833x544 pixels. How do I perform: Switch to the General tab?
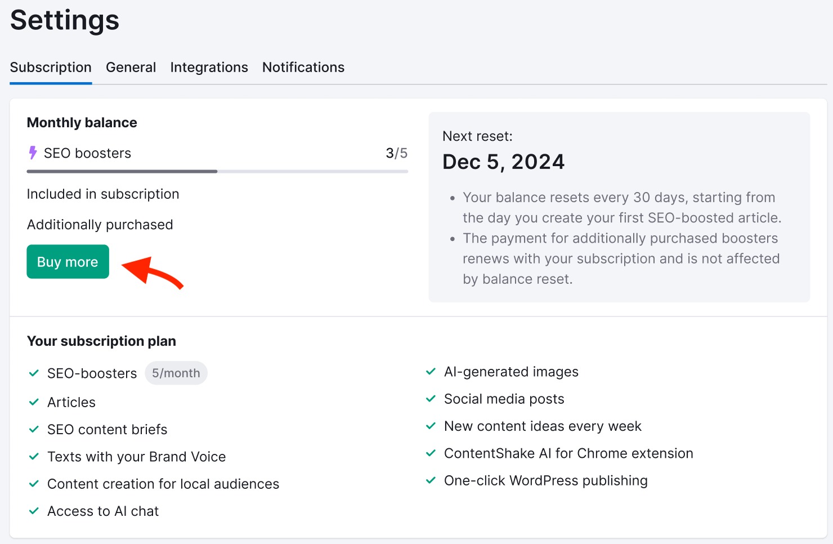[131, 68]
